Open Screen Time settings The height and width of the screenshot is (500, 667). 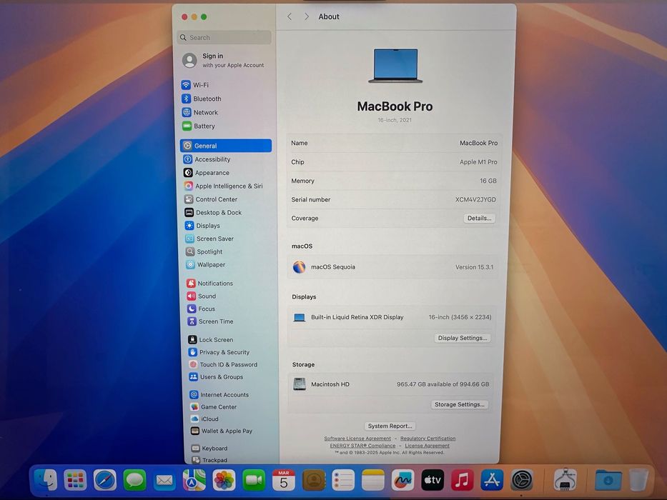(x=211, y=321)
